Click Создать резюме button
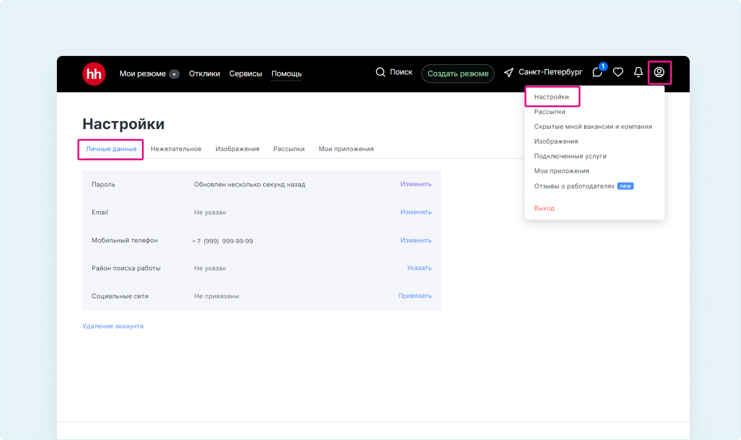 click(x=458, y=74)
